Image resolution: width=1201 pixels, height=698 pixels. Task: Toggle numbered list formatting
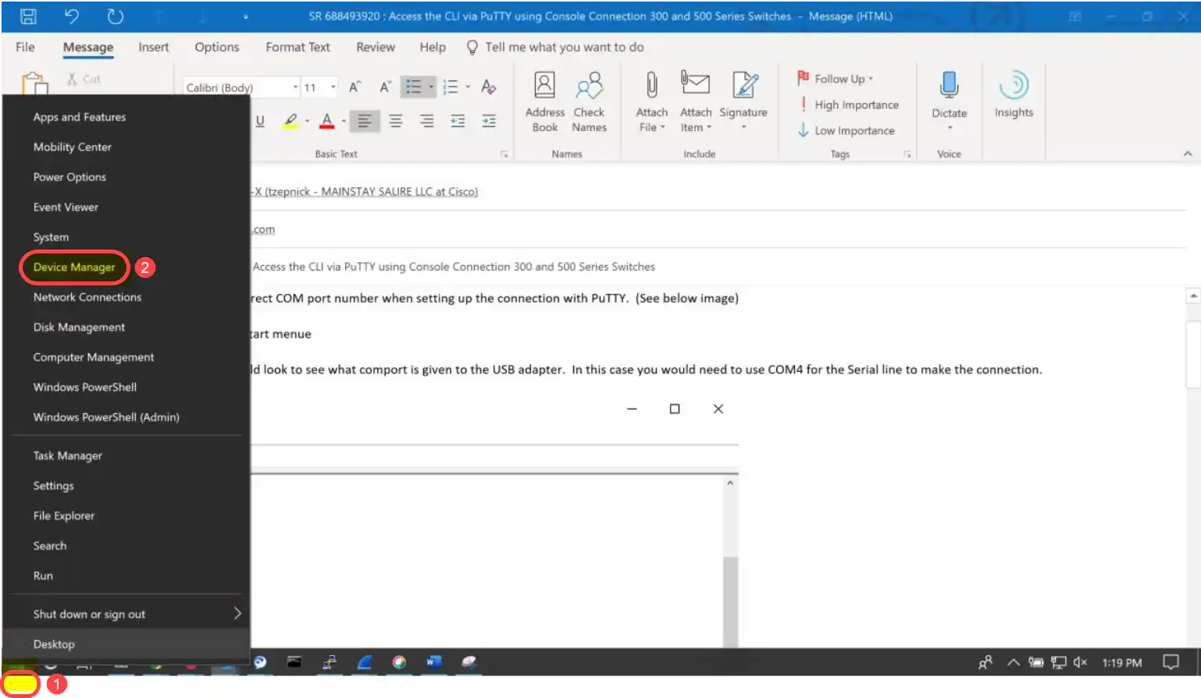point(451,87)
